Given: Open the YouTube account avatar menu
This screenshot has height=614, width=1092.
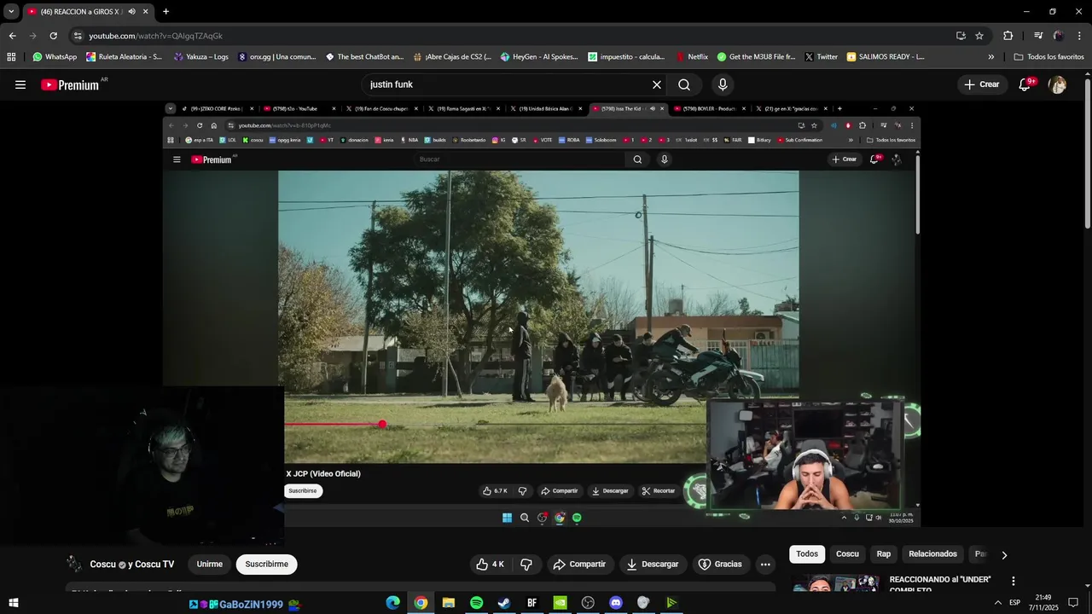Looking at the screenshot, I should click(1058, 84).
